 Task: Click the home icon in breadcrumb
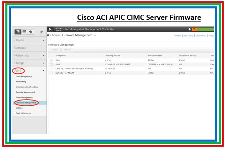pyautogui.click(x=49, y=35)
